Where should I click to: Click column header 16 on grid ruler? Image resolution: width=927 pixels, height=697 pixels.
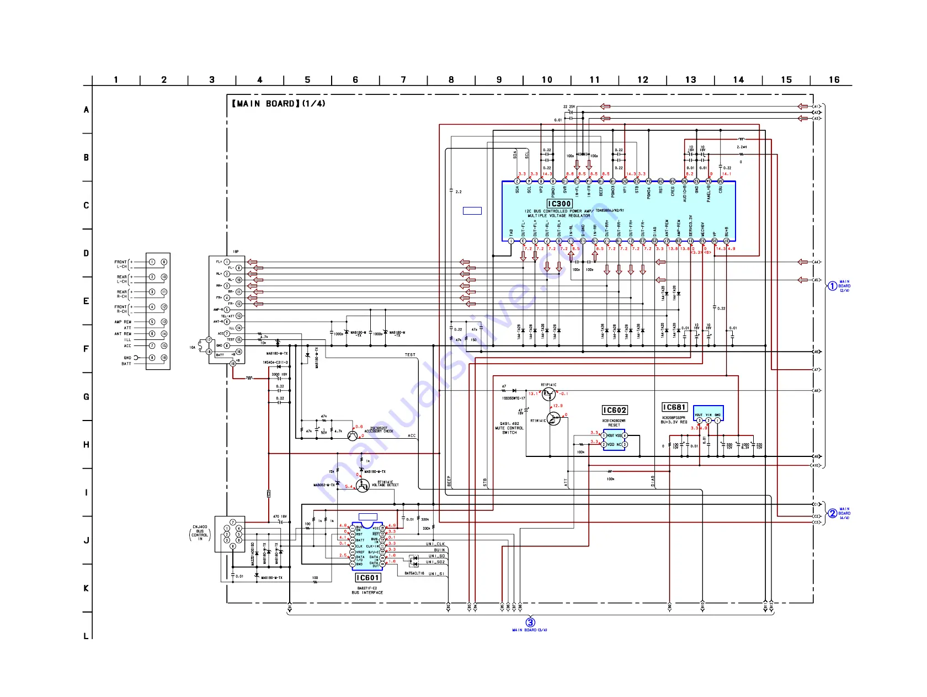click(x=834, y=79)
